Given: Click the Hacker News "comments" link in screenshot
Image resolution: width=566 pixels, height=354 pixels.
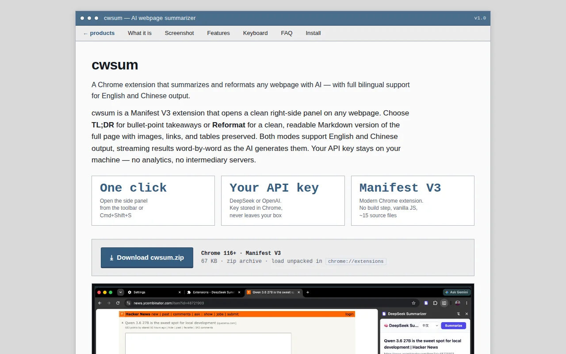Looking at the screenshot, I should pos(182,314).
